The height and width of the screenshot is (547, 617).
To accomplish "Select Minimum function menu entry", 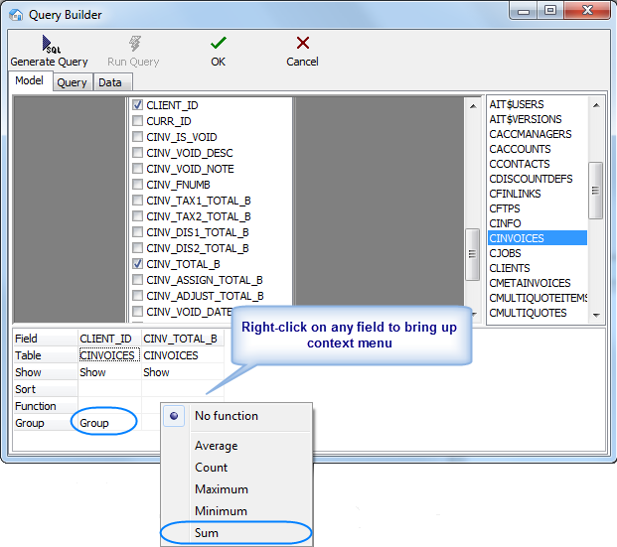I will pos(236,511).
